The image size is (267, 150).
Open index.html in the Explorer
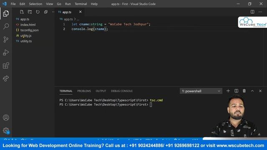click(28, 25)
